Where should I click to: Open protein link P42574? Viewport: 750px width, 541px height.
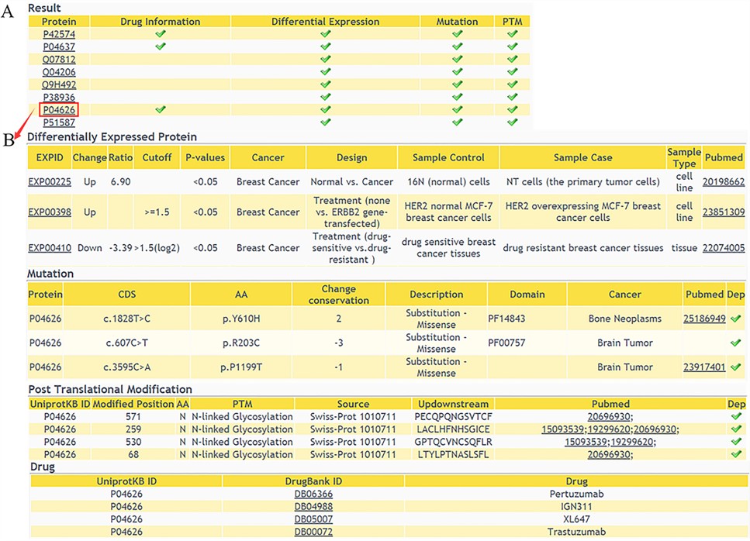59,34
